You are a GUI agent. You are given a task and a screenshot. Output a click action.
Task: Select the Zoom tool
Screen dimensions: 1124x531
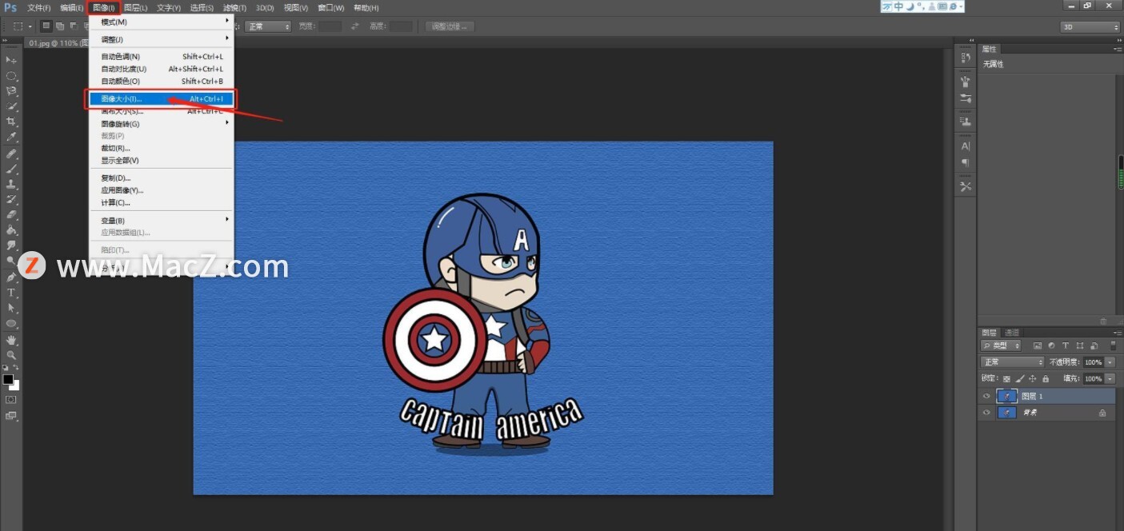click(11, 354)
